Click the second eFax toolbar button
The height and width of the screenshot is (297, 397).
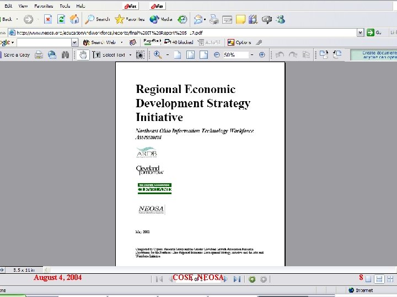point(158,6)
